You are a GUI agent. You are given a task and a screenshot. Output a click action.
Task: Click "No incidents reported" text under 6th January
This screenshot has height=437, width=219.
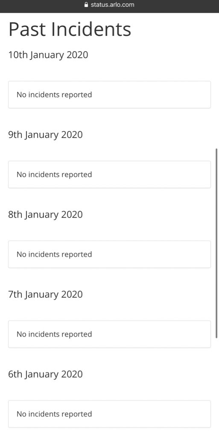pos(54,414)
